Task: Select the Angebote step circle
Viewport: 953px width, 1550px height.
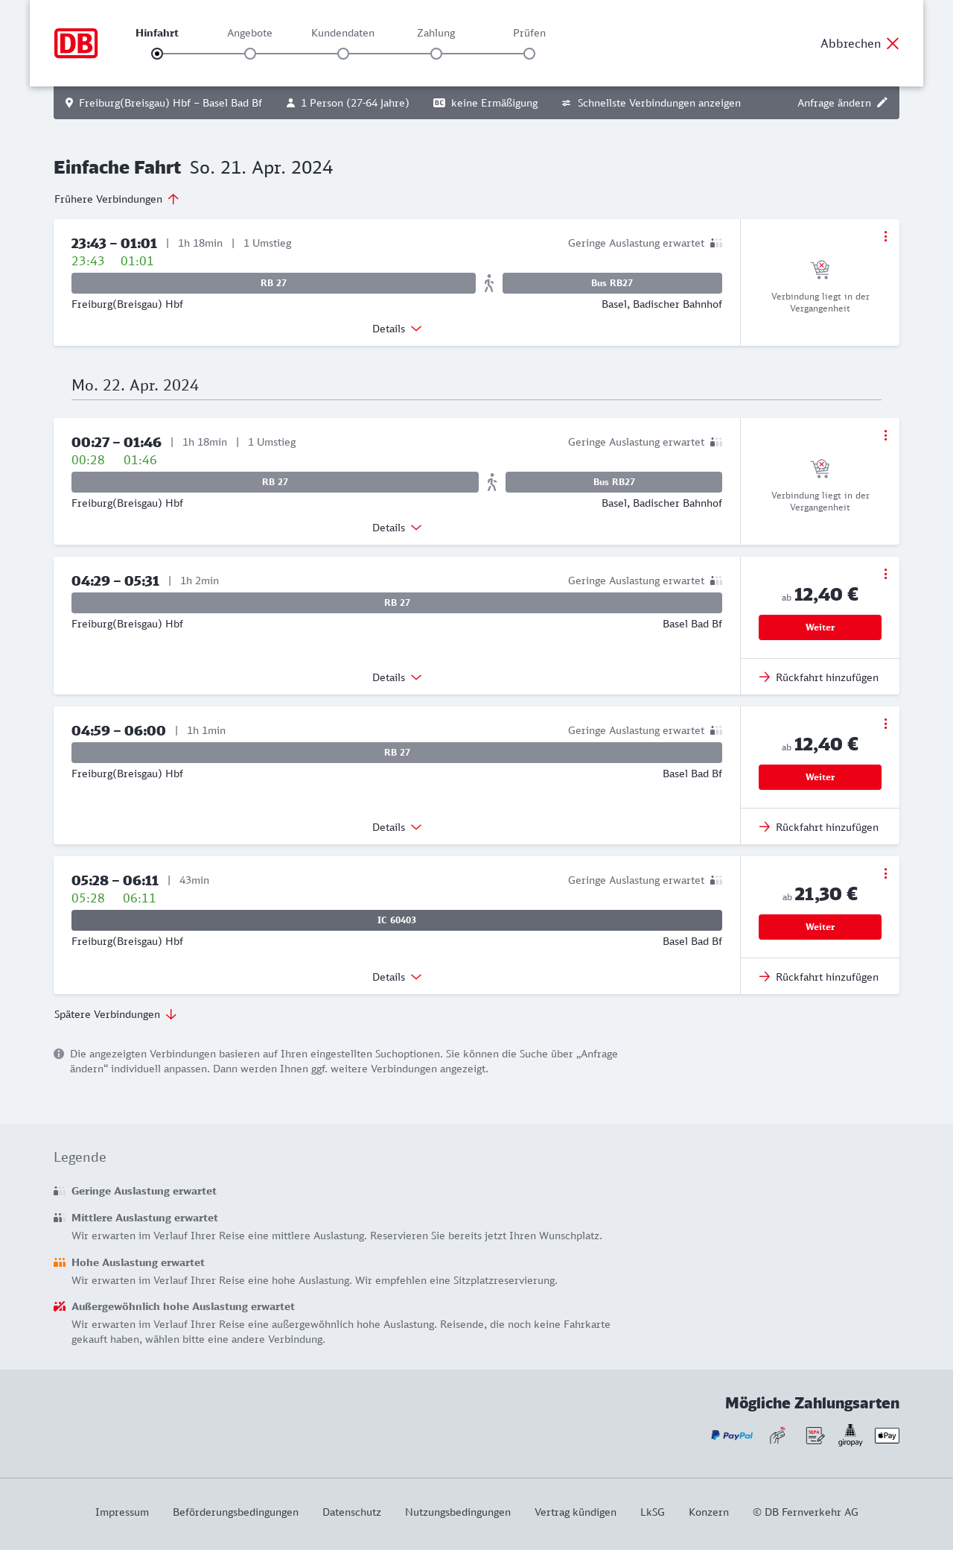Action: [x=250, y=54]
